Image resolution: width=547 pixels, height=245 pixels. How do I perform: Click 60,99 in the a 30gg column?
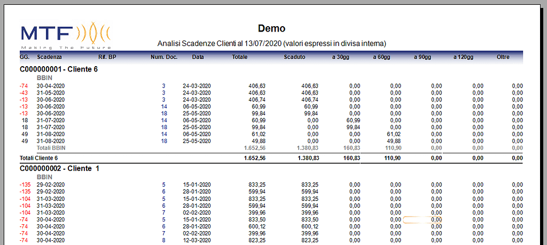[353, 120]
